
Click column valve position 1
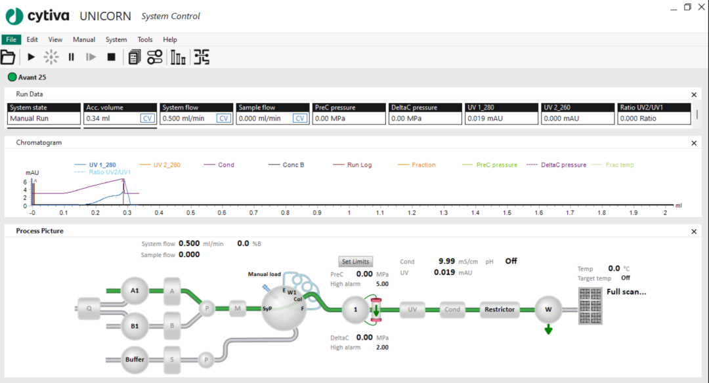coord(355,310)
